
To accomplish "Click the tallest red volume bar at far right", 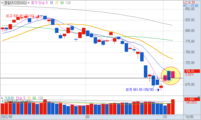I will click(x=173, y=107).
